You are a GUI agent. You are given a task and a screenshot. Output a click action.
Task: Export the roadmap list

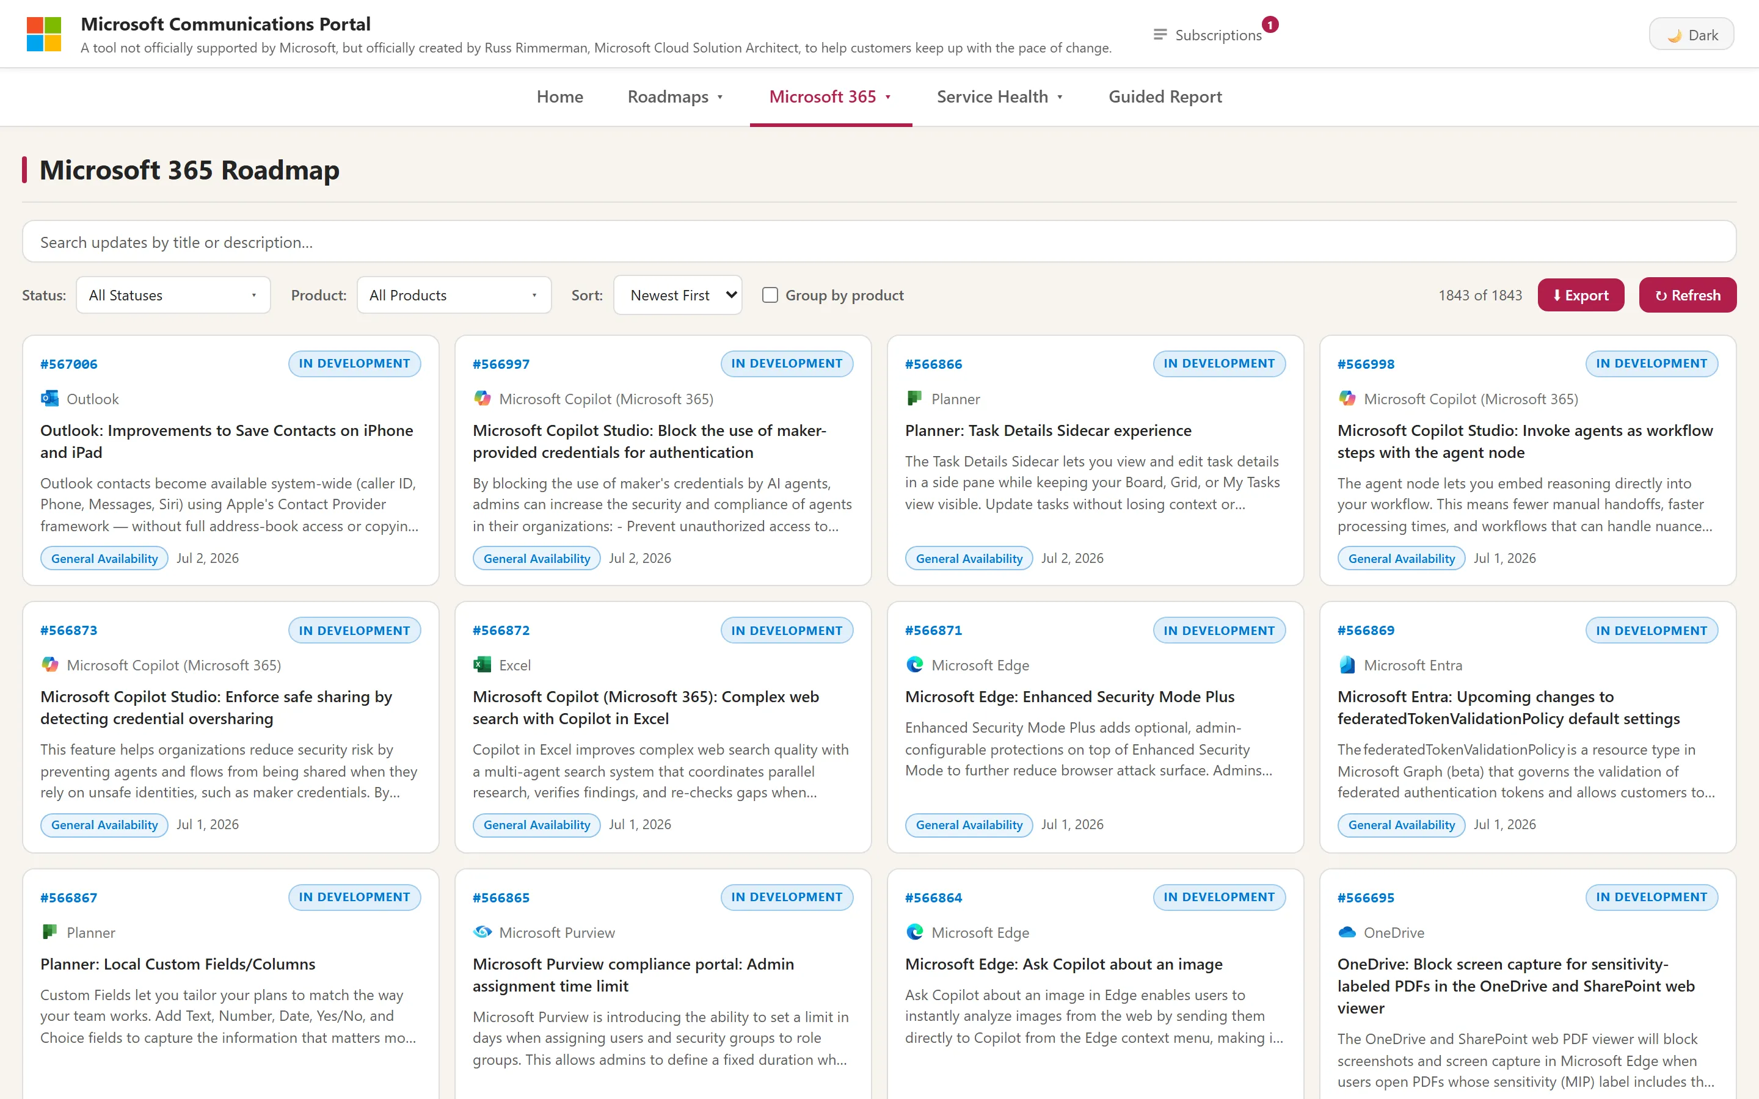tap(1580, 295)
